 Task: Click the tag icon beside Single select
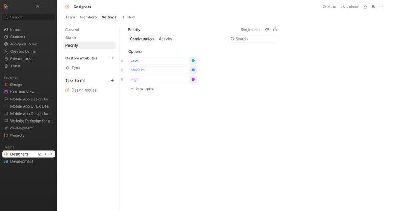tap(267, 30)
